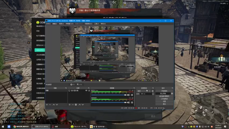229x129 pixels.
Task: Move the scene up in the list
Action: point(54,105)
